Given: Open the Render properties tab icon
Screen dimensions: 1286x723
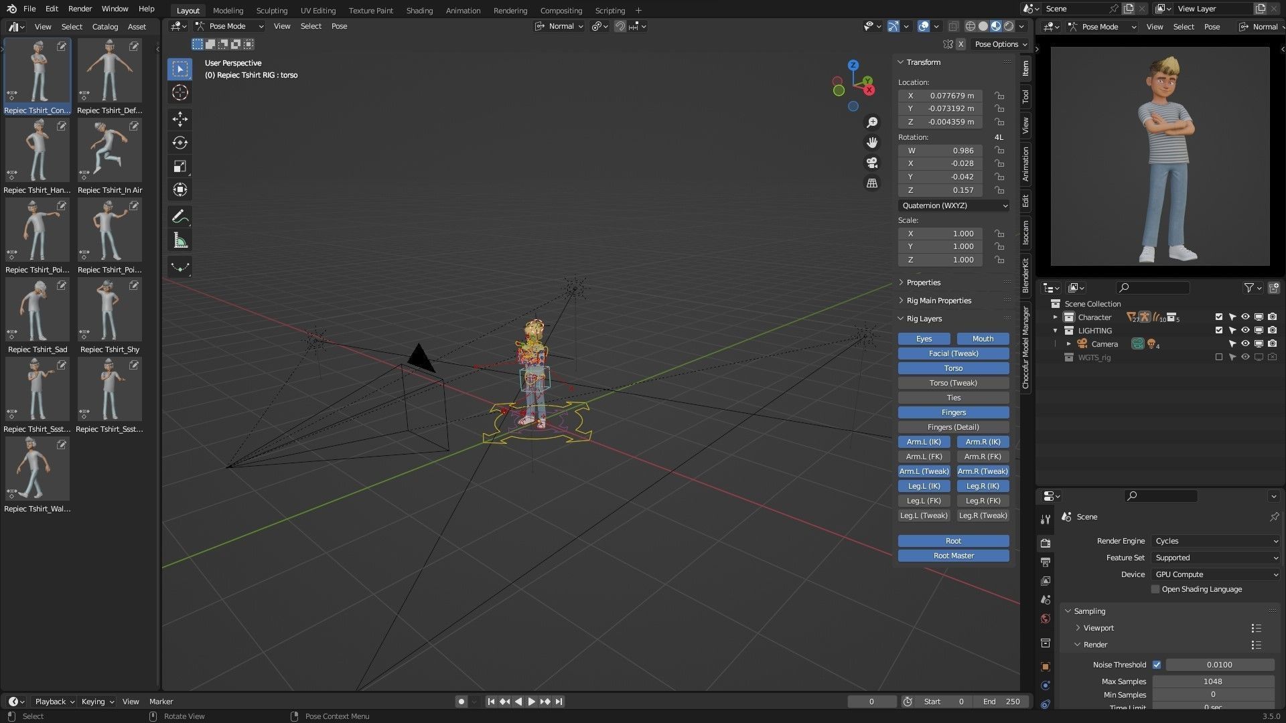Looking at the screenshot, I should 1046,544.
